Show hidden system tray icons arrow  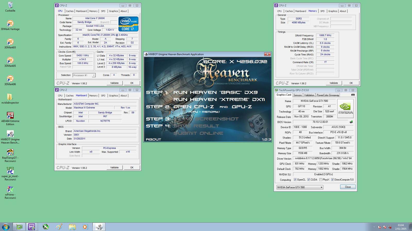[x=374, y=227]
